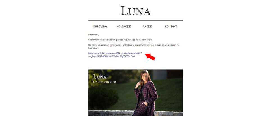Click the LUNA header logo
270x116 pixels.
(x=136, y=11)
